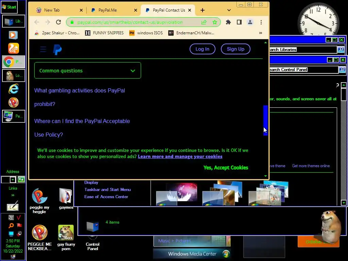Click Yes, Accept Cookies
Viewport: 348px width, 261px height.
226,168
